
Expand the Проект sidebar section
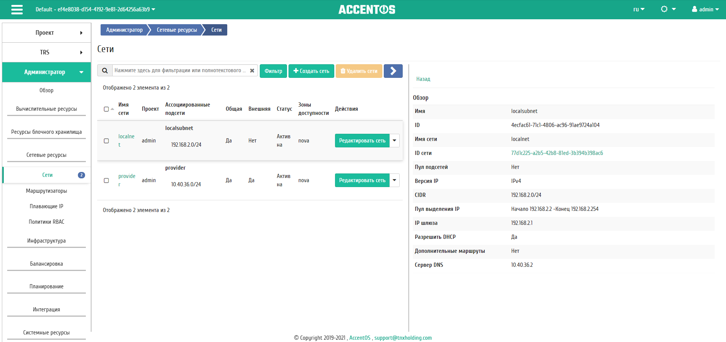click(x=47, y=33)
